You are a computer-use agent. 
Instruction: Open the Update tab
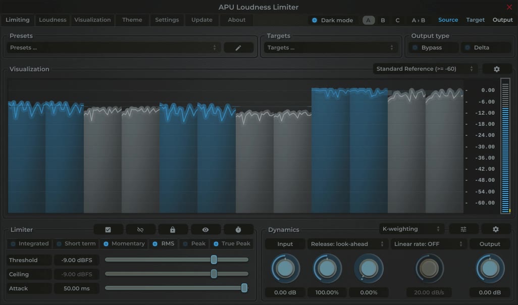tap(202, 20)
